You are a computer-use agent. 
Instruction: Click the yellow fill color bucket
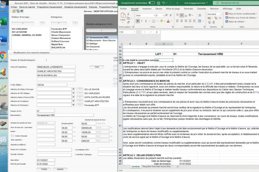161,21
